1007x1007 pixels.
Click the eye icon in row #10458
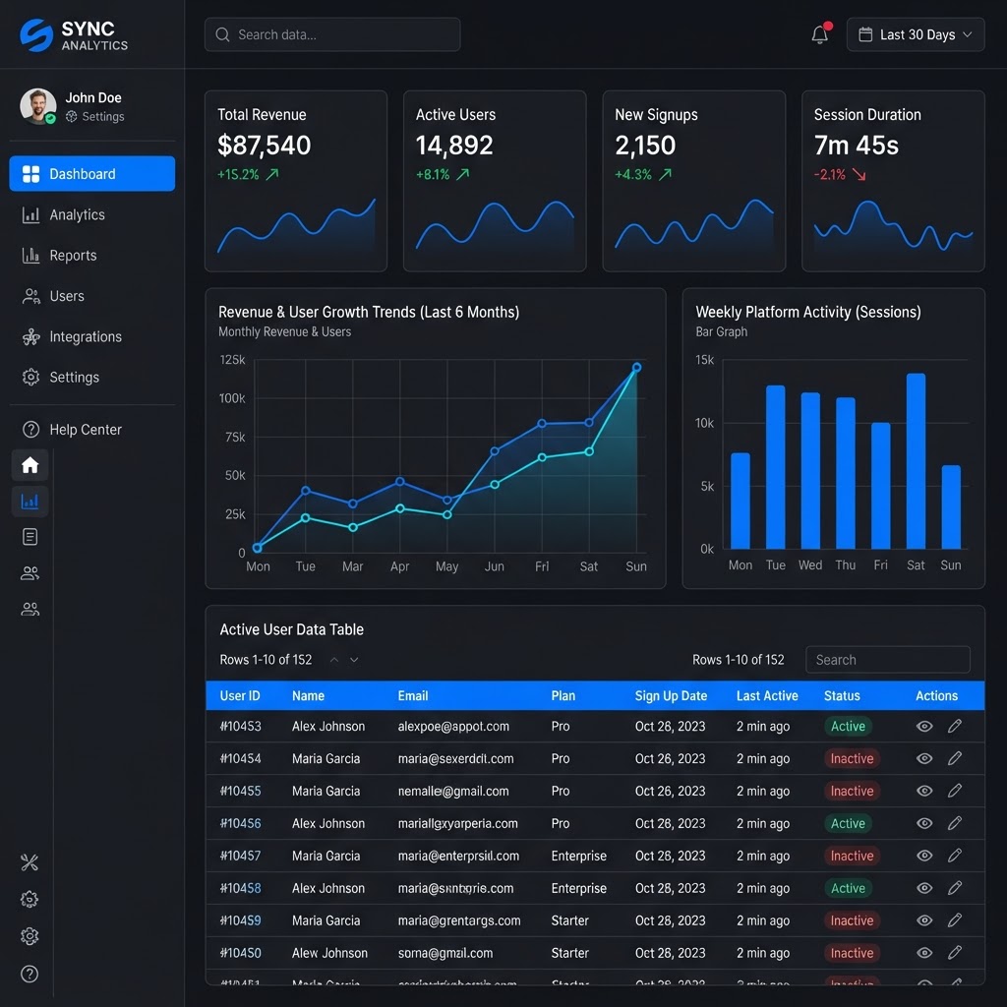coord(924,888)
